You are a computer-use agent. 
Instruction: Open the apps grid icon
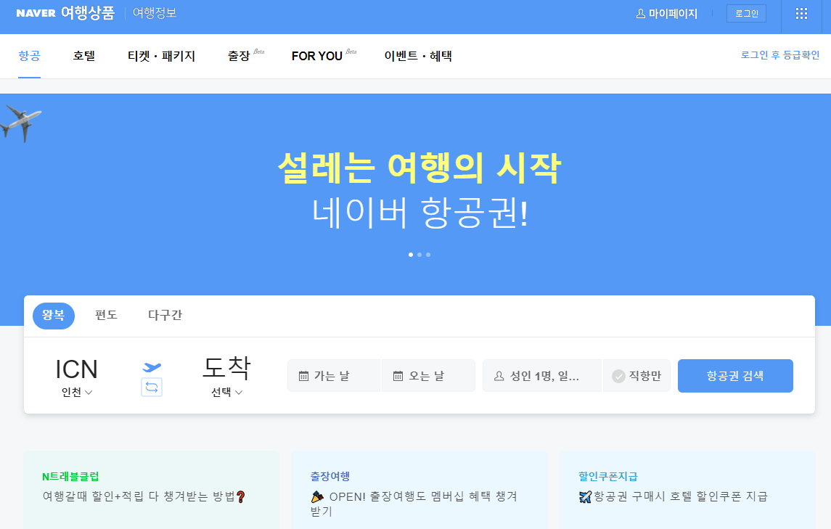[801, 14]
